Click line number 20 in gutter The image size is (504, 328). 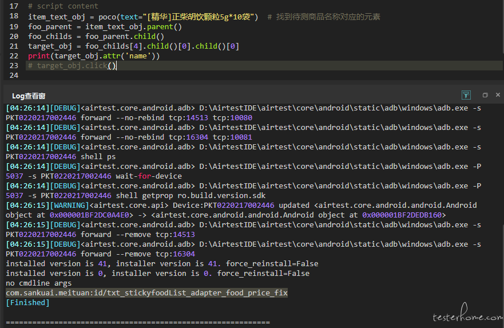(x=14, y=36)
